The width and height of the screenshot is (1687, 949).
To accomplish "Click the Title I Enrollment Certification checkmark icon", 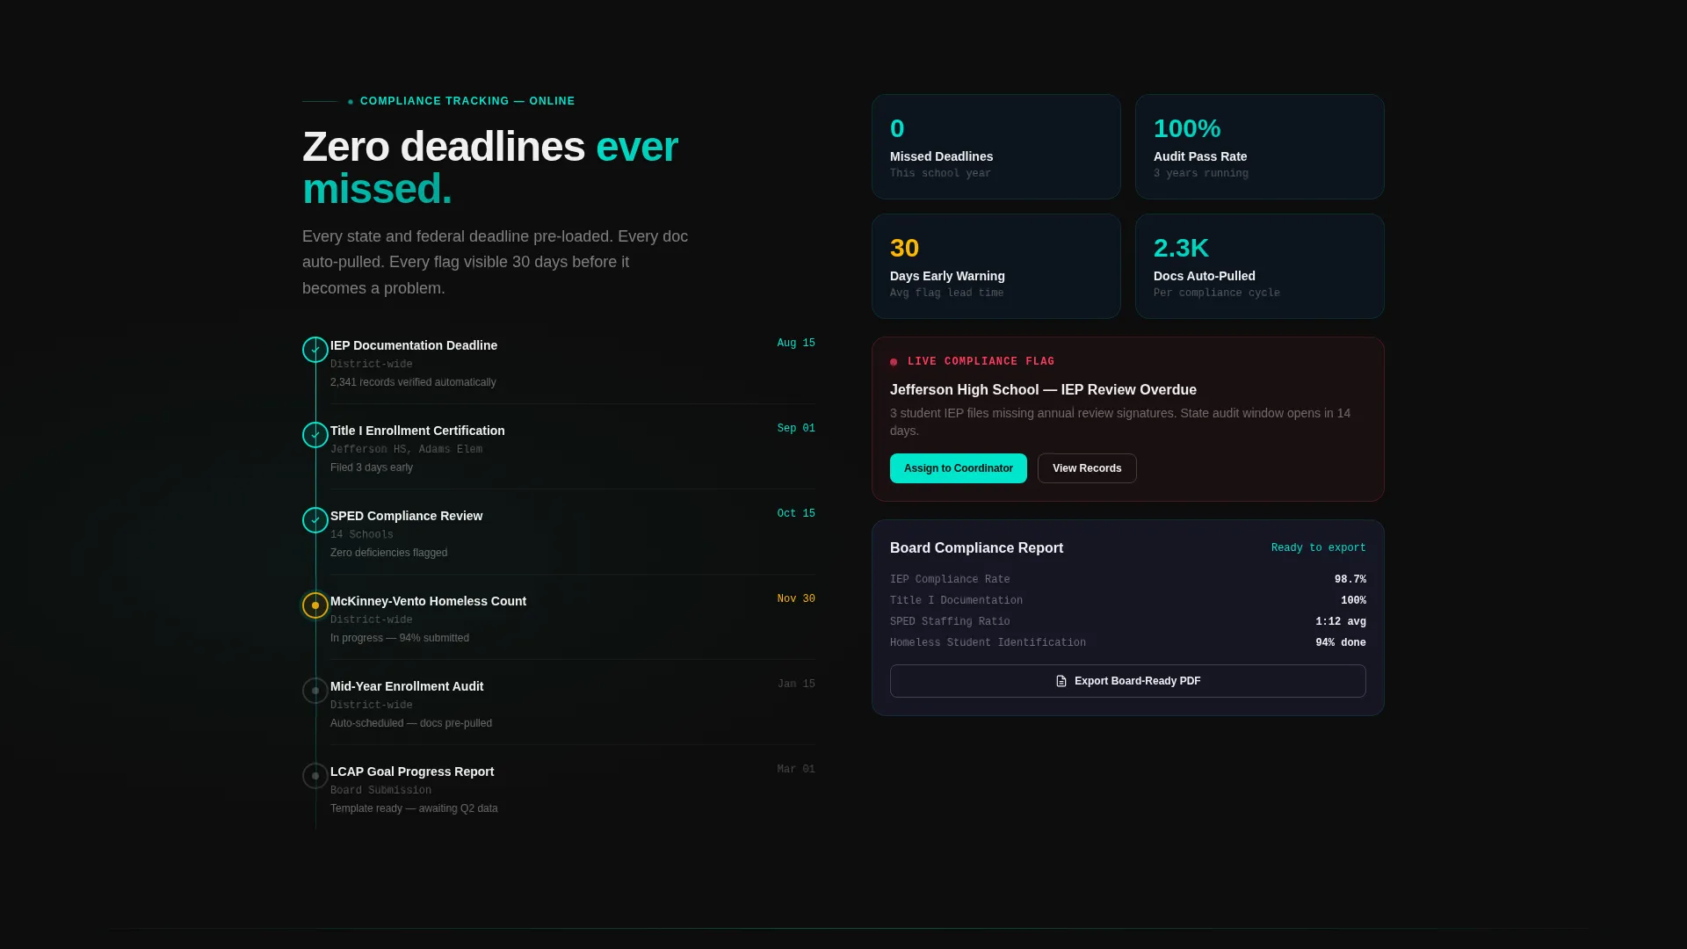I will point(315,435).
